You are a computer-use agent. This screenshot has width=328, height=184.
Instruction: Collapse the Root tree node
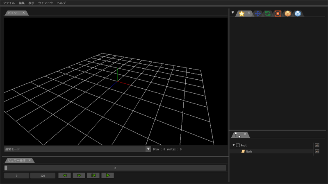tap(234, 145)
